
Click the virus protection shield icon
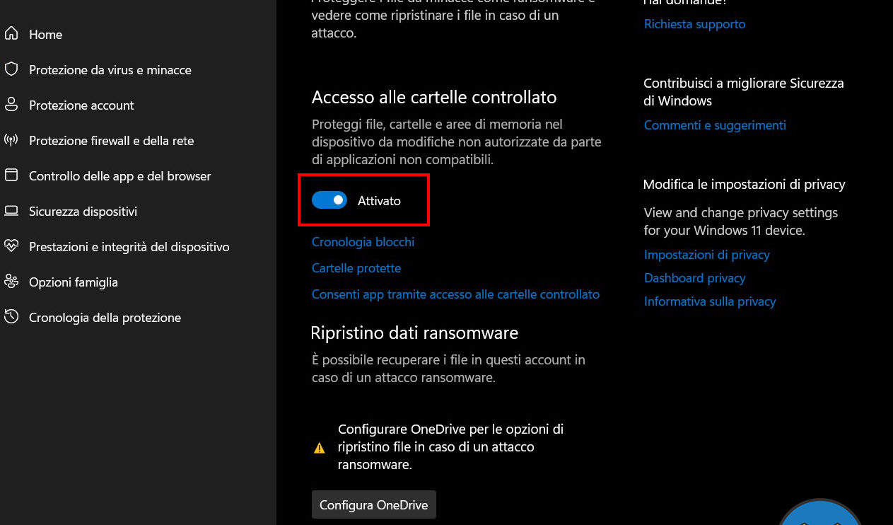tap(11, 69)
